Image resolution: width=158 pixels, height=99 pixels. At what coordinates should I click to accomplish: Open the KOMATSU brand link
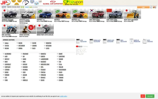pos(43,54)
